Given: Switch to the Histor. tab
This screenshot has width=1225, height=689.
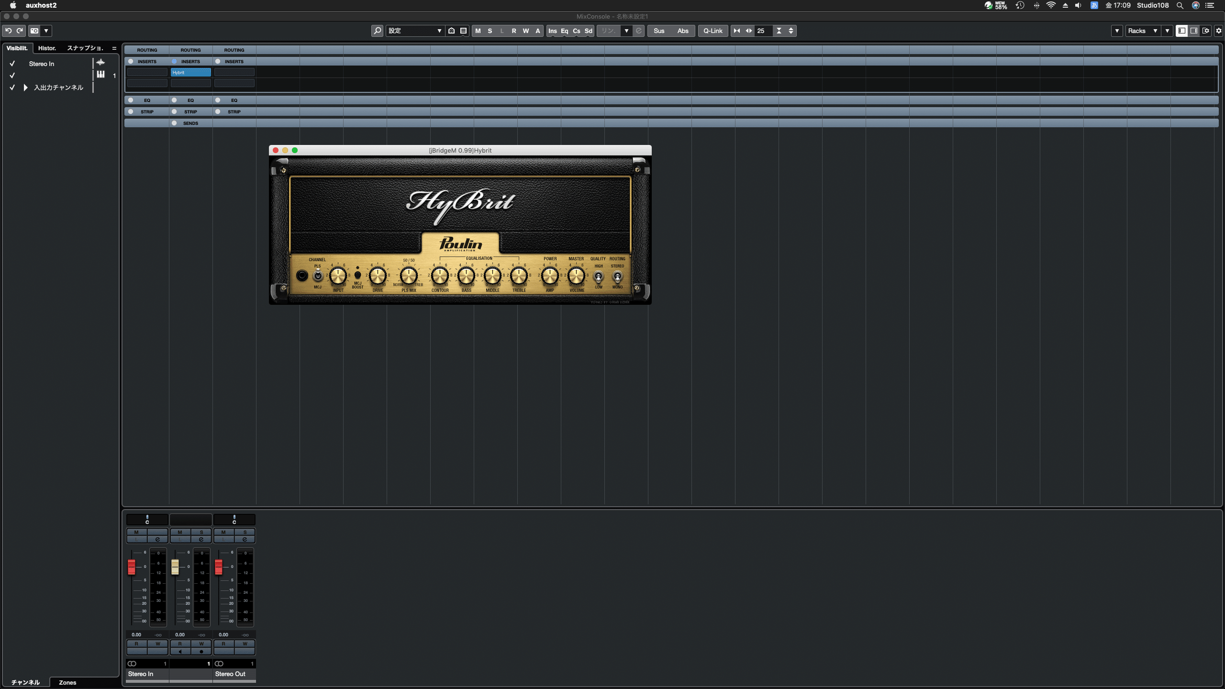Looking at the screenshot, I should pos(46,48).
